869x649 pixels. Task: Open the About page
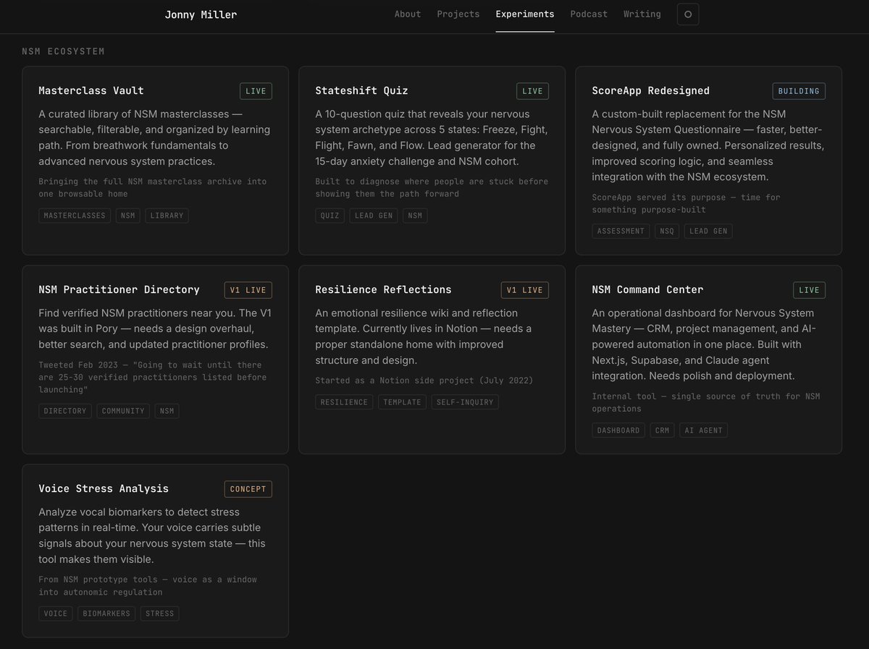tap(408, 14)
